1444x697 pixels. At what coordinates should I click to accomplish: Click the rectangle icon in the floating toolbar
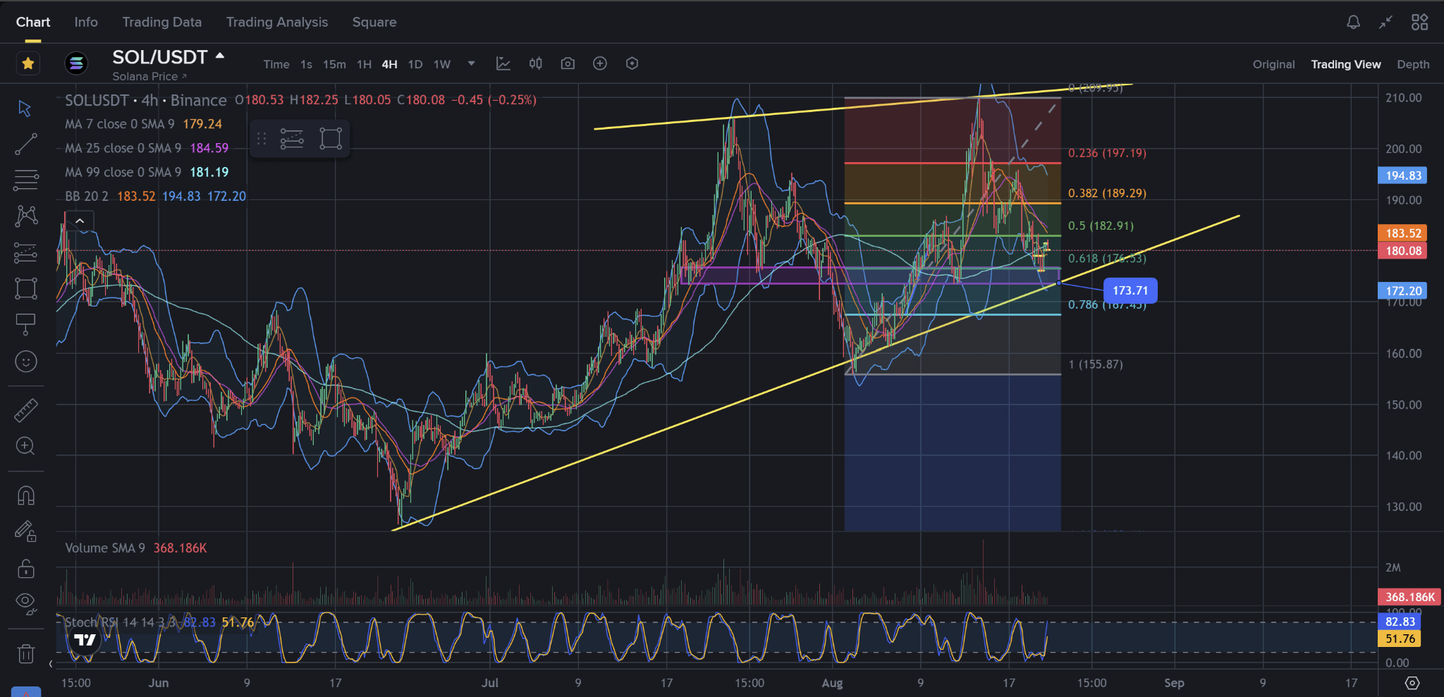point(331,139)
